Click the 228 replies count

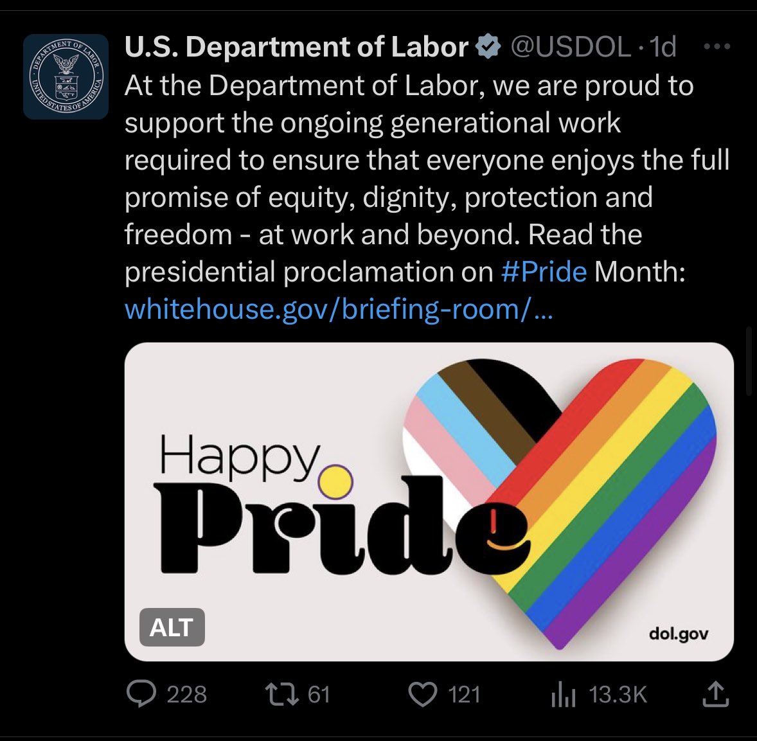tap(187, 695)
